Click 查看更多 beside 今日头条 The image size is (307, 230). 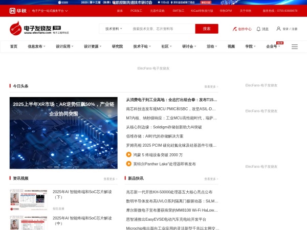(x=211, y=86)
